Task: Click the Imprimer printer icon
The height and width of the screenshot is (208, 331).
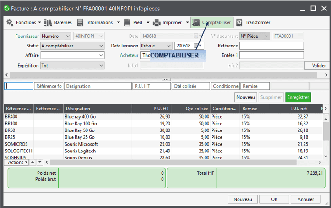Action: tap(157, 22)
